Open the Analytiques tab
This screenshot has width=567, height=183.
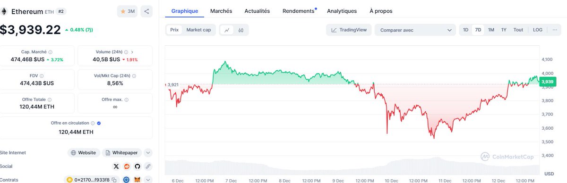click(x=342, y=11)
